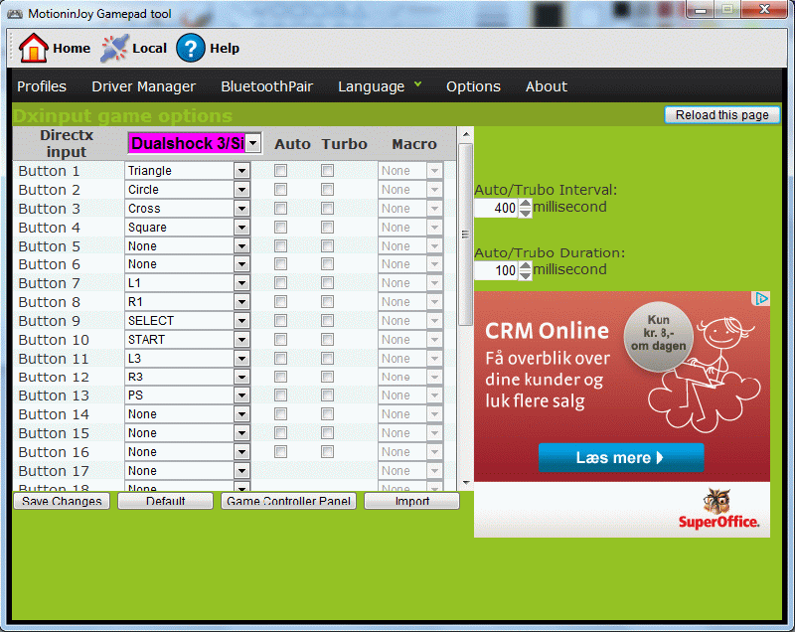Open the Game Controller Panel
795x632 pixels.
click(x=288, y=501)
